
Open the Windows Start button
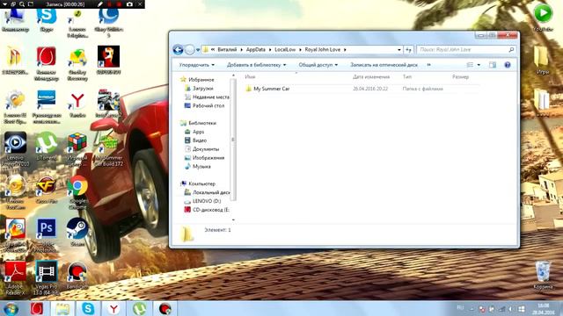pyautogui.click(x=11, y=308)
